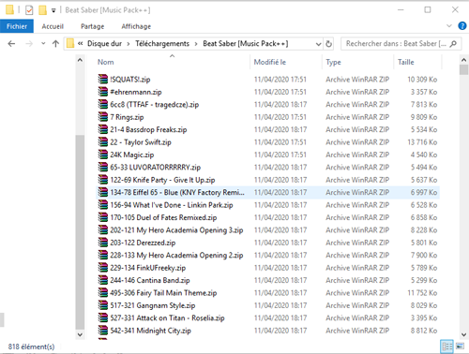Refresh the current folder view
This screenshot has width=469, height=354.
click(328, 44)
